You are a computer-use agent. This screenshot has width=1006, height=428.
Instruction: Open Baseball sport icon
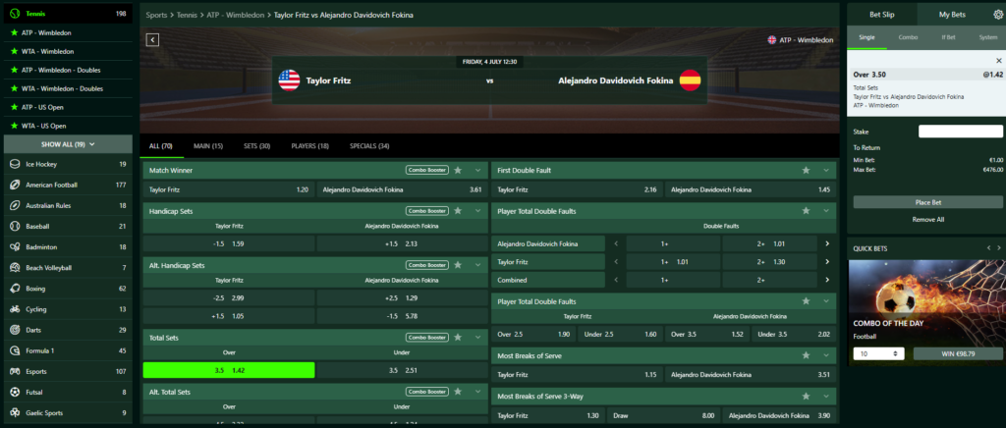(x=15, y=226)
